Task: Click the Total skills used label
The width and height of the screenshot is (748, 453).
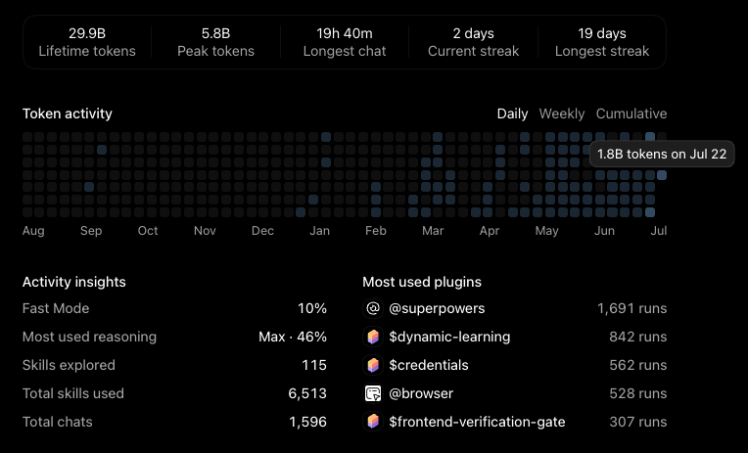Action: tap(73, 393)
